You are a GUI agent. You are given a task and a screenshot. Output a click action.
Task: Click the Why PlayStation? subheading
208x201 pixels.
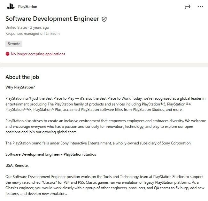[20, 87]
